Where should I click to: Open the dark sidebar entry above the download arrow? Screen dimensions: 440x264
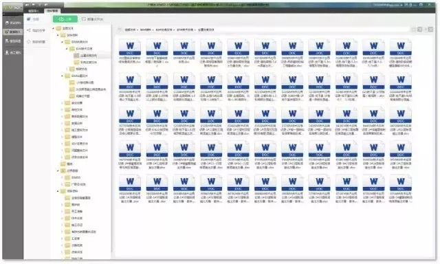[x=12, y=41]
